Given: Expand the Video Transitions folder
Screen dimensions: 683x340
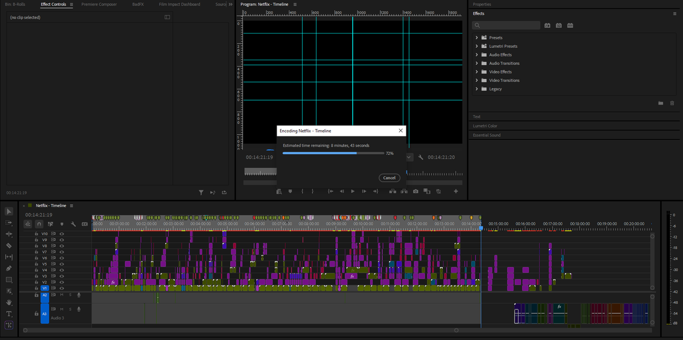Looking at the screenshot, I should click(x=476, y=80).
